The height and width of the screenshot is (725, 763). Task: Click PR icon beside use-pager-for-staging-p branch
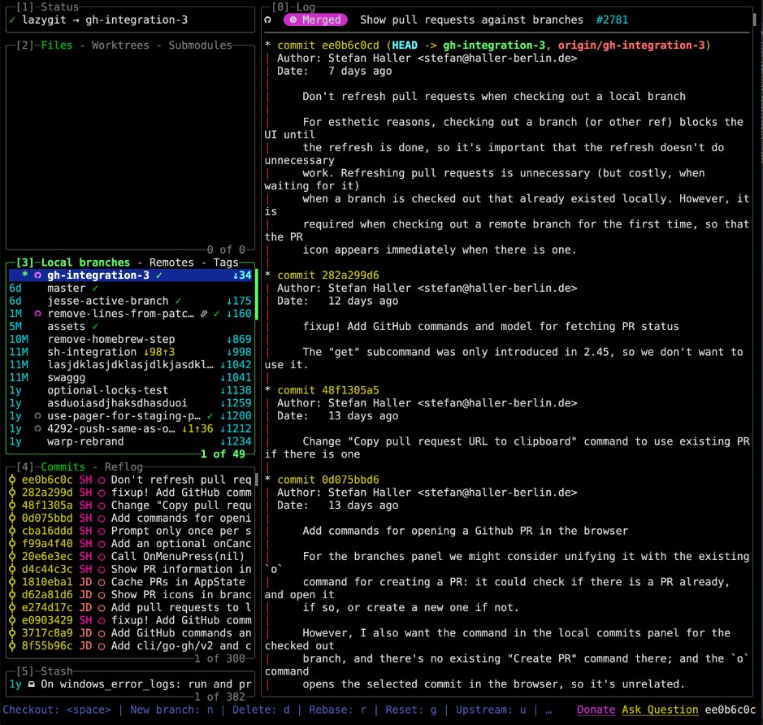click(37, 416)
